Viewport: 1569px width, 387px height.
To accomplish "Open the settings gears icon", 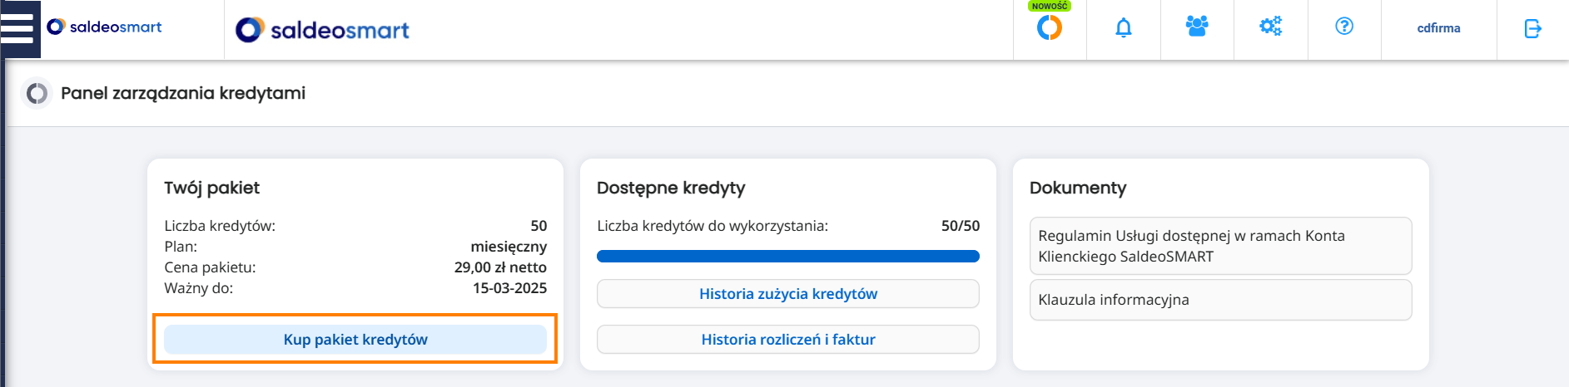I will tap(1270, 27).
